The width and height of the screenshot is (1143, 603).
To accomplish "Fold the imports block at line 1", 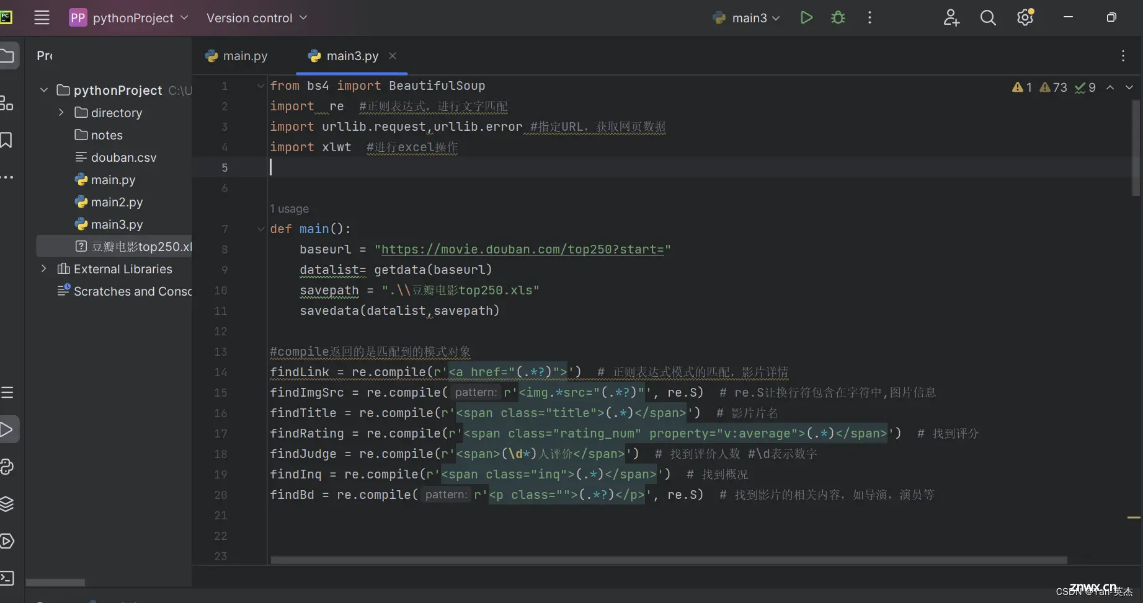I will [260, 86].
